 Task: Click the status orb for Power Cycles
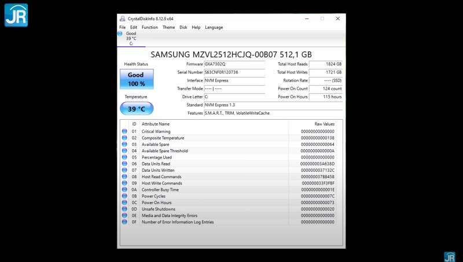124,196
